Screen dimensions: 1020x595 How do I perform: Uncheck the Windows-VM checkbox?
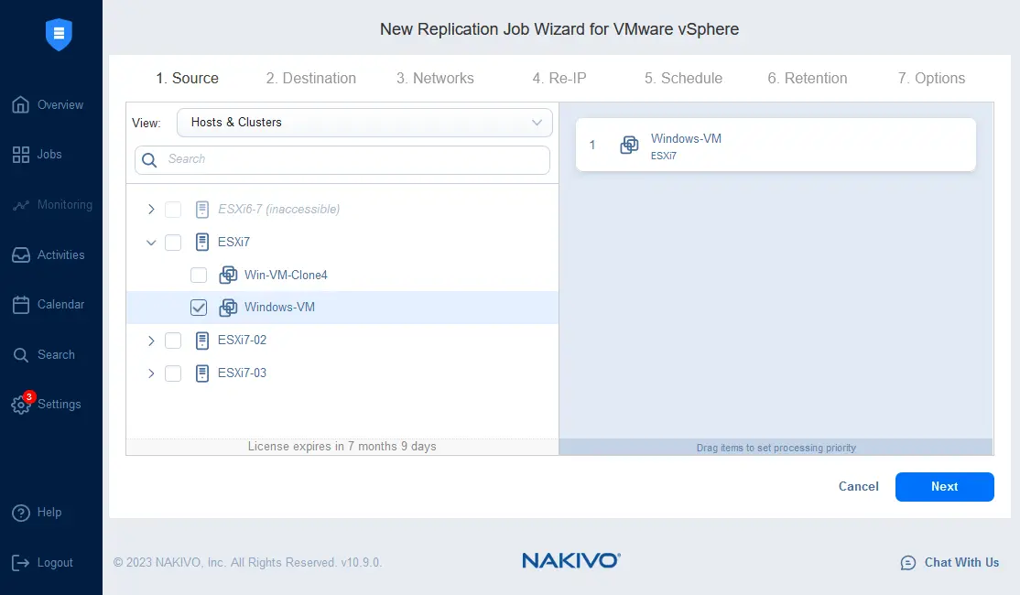click(199, 308)
